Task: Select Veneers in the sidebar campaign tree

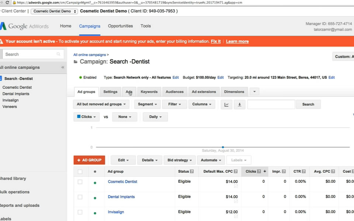Action: point(10,107)
